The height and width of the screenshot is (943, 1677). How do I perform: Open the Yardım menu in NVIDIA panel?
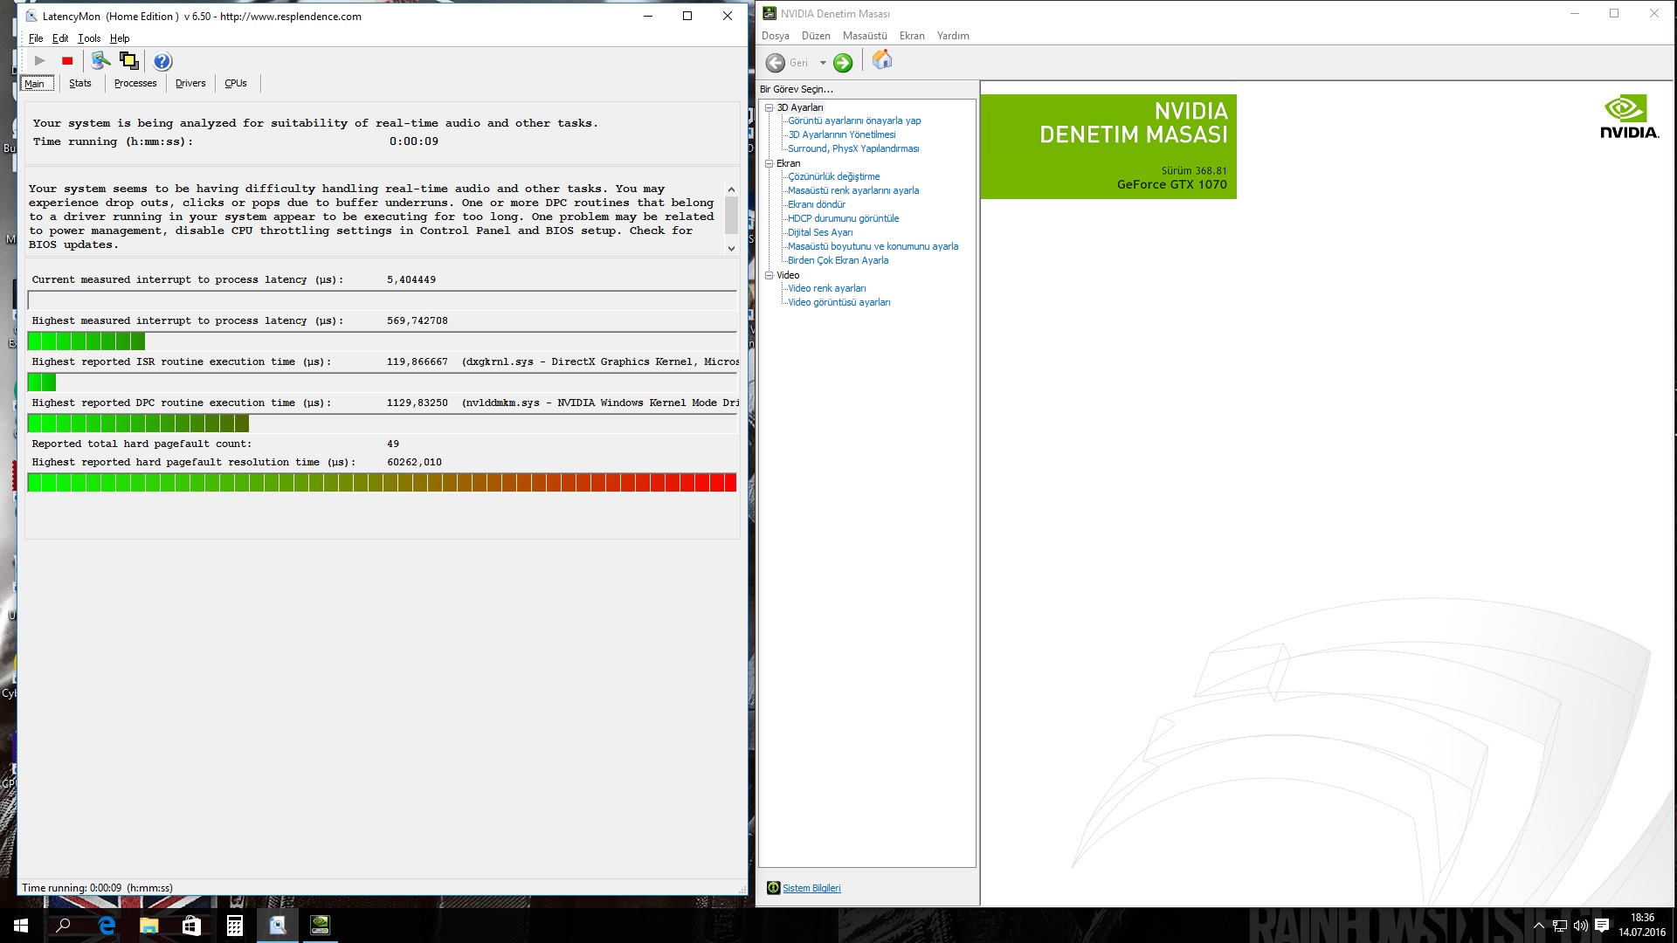(953, 36)
